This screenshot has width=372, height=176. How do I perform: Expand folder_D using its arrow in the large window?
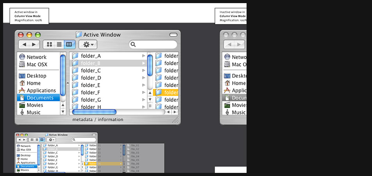(x=144, y=78)
